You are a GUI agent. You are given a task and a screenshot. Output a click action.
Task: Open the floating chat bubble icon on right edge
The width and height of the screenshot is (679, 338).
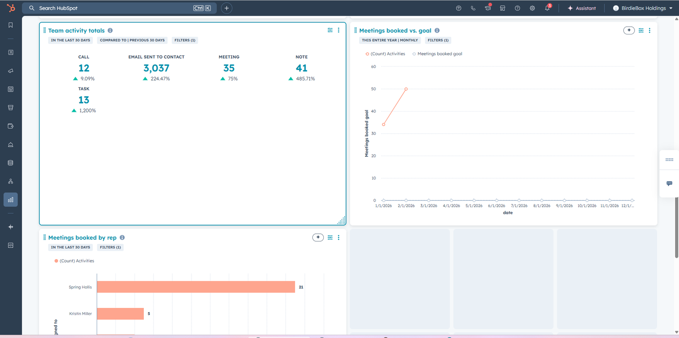coord(669,184)
